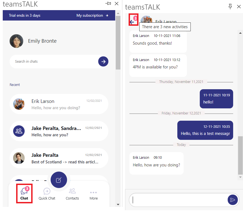Switch to the Chat tab

tap(24, 193)
